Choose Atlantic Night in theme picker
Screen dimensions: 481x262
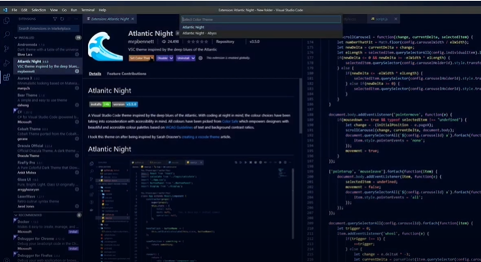point(261,27)
